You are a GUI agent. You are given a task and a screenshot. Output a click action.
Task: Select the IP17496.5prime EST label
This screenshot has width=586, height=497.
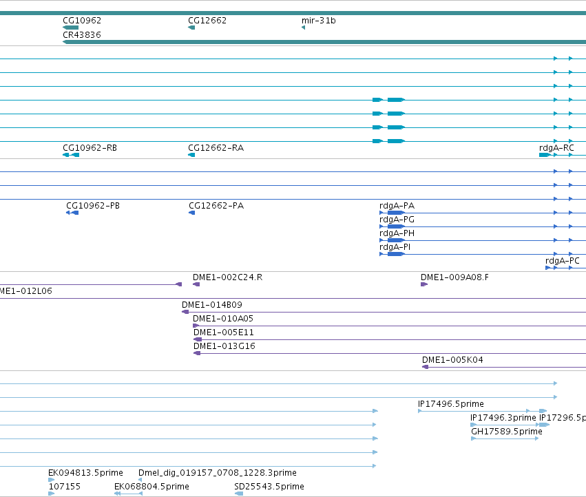[451, 404]
